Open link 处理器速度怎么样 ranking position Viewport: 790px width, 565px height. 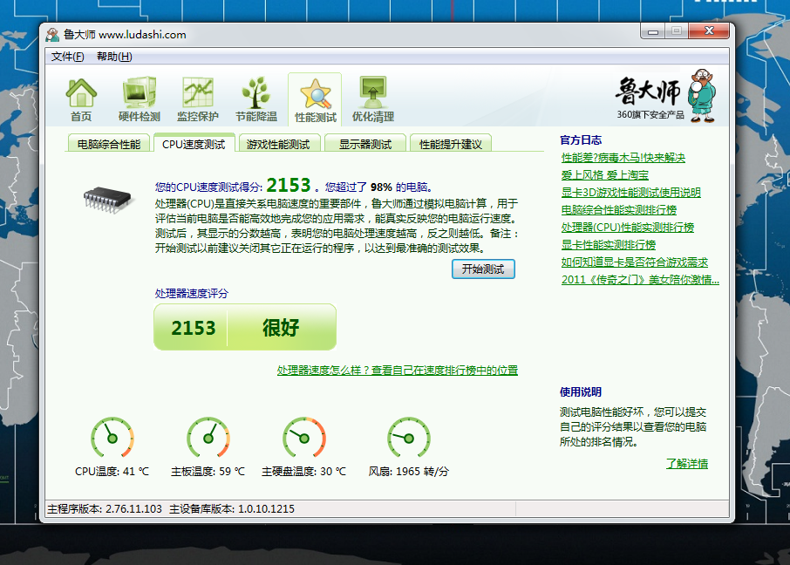(397, 371)
